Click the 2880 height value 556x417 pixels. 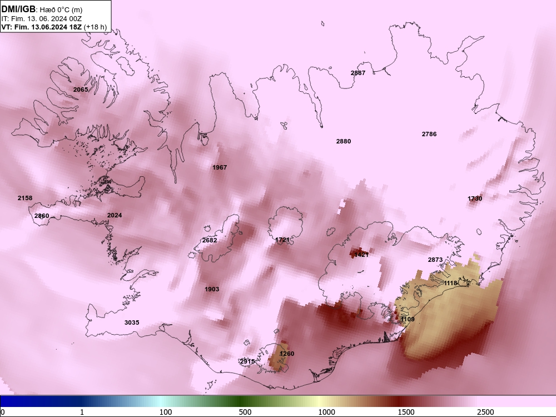click(x=343, y=141)
